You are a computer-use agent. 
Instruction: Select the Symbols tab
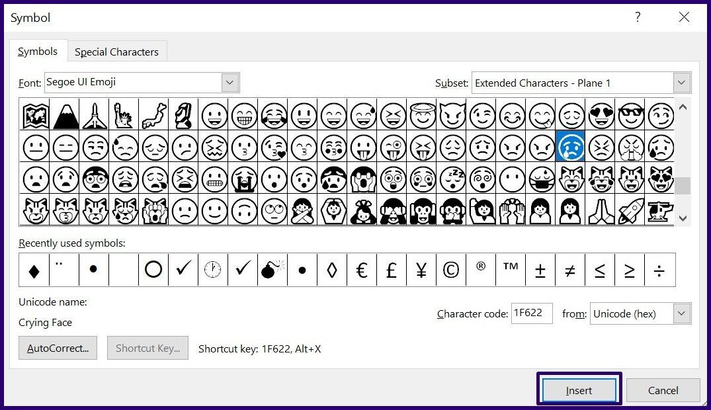(x=38, y=52)
